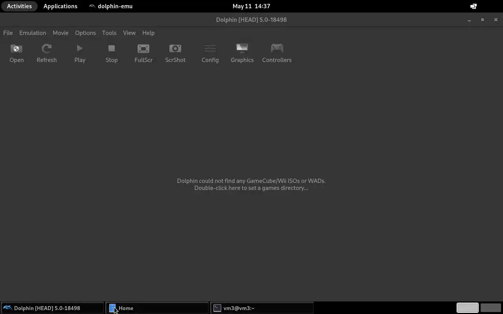
Task: Click the system tray display icon
Action: pos(474,6)
